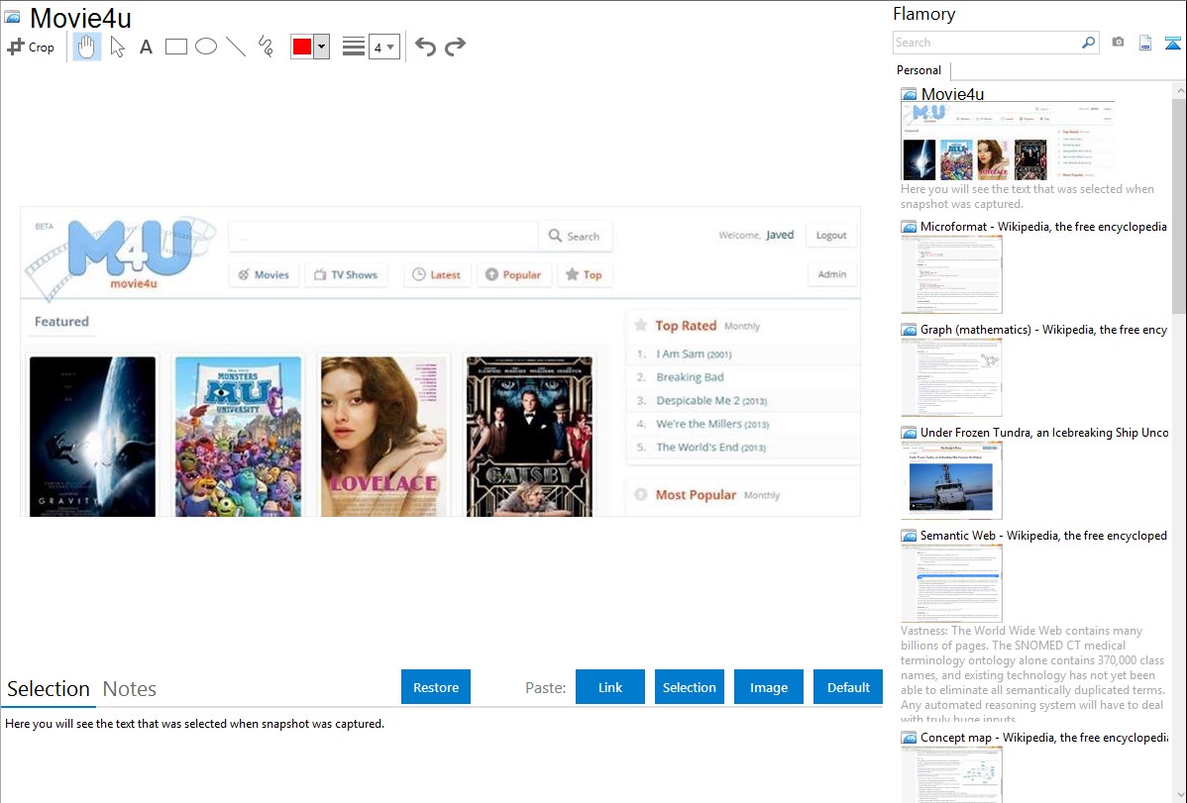Click the blue icon right of the page icon

[1172, 43]
